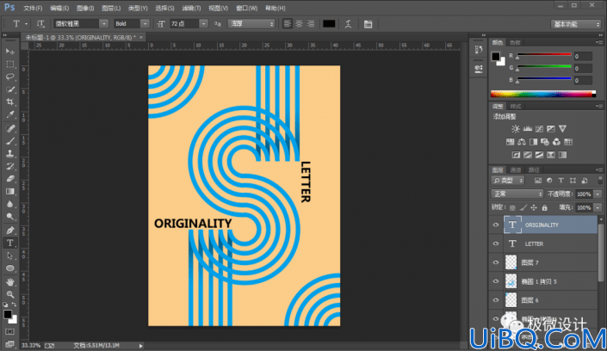Select the Lasso tool
The height and width of the screenshot is (351, 607).
click(x=10, y=77)
